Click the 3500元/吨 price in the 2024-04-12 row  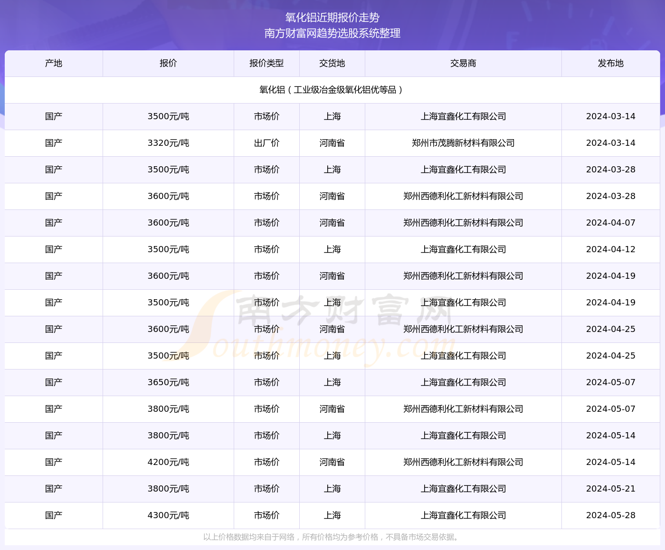click(168, 249)
